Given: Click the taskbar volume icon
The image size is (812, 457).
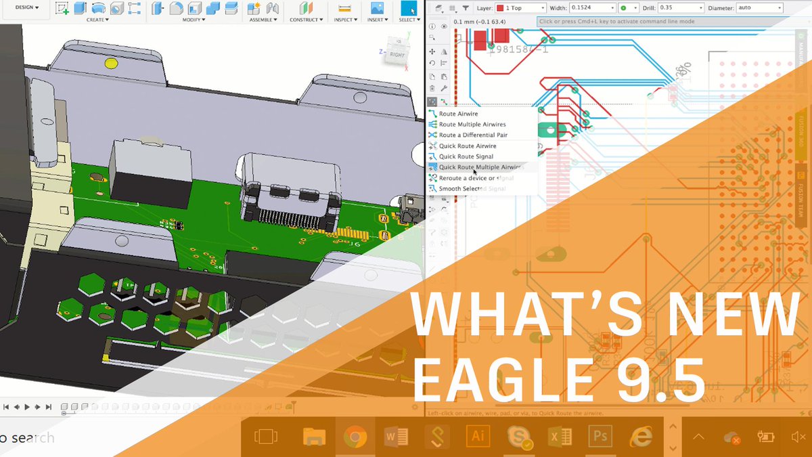Looking at the screenshot, I should (x=797, y=438).
